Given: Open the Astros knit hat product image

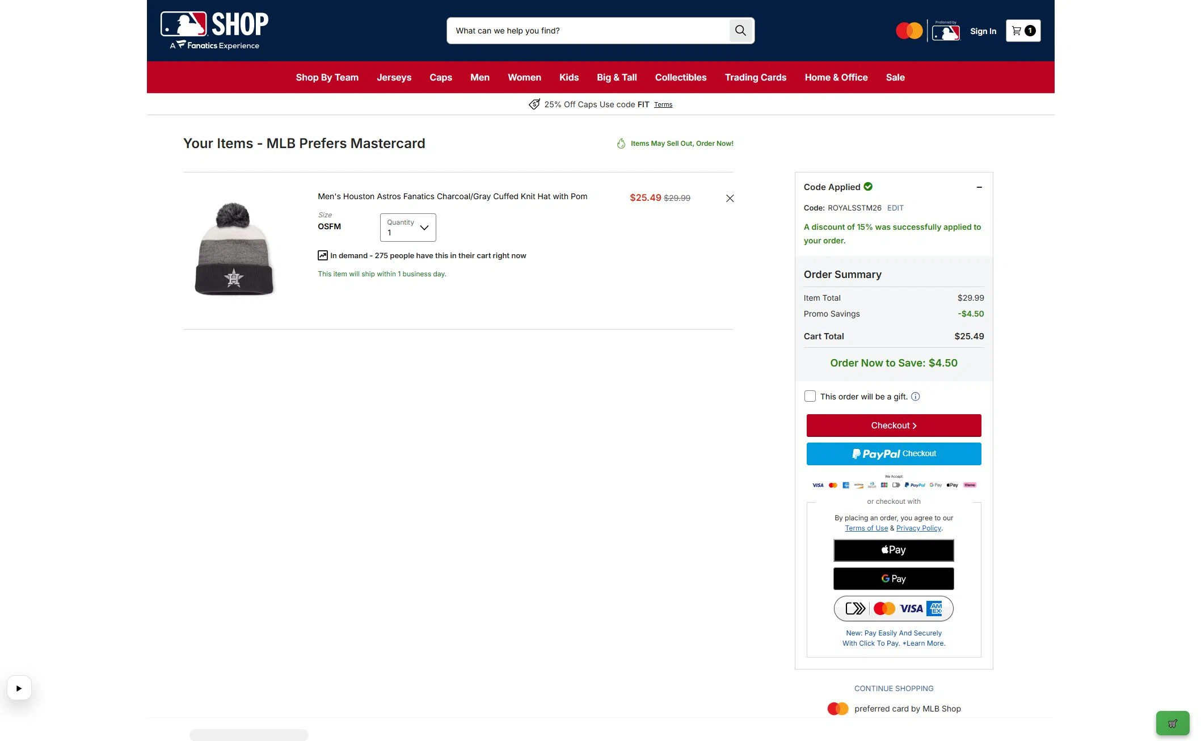Looking at the screenshot, I should (x=234, y=249).
